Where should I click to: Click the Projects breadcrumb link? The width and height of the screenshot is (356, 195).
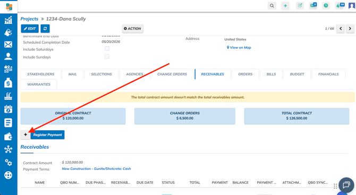coord(30,19)
